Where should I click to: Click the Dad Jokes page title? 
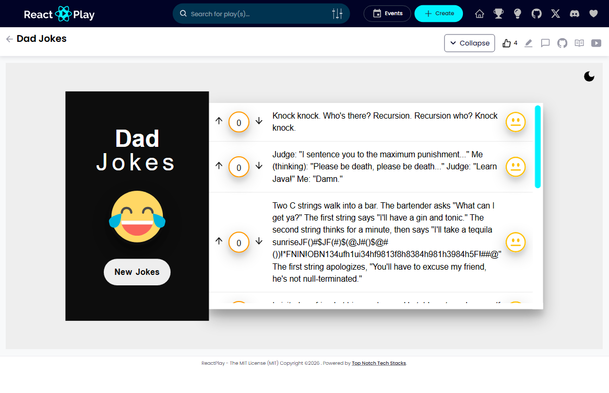click(x=42, y=39)
